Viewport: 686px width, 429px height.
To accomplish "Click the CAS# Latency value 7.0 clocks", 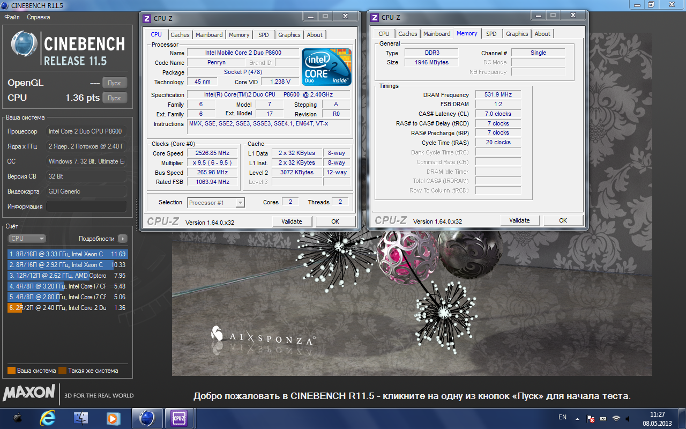I will tap(498, 114).
